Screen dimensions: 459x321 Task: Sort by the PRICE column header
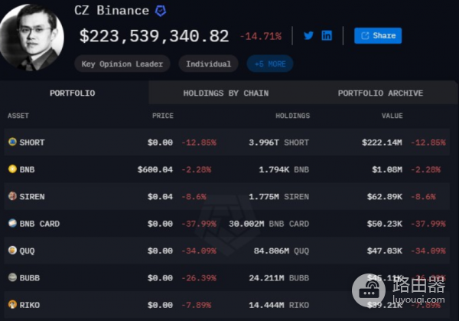pyautogui.click(x=162, y=116)
